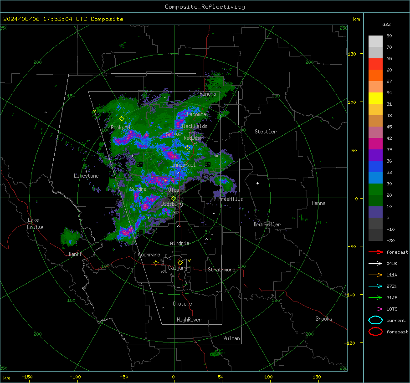Image resolution: width=410 pixels, height=383 pixels.
Task: Click the Lacombe city label
Action: (x=196, y=114)
